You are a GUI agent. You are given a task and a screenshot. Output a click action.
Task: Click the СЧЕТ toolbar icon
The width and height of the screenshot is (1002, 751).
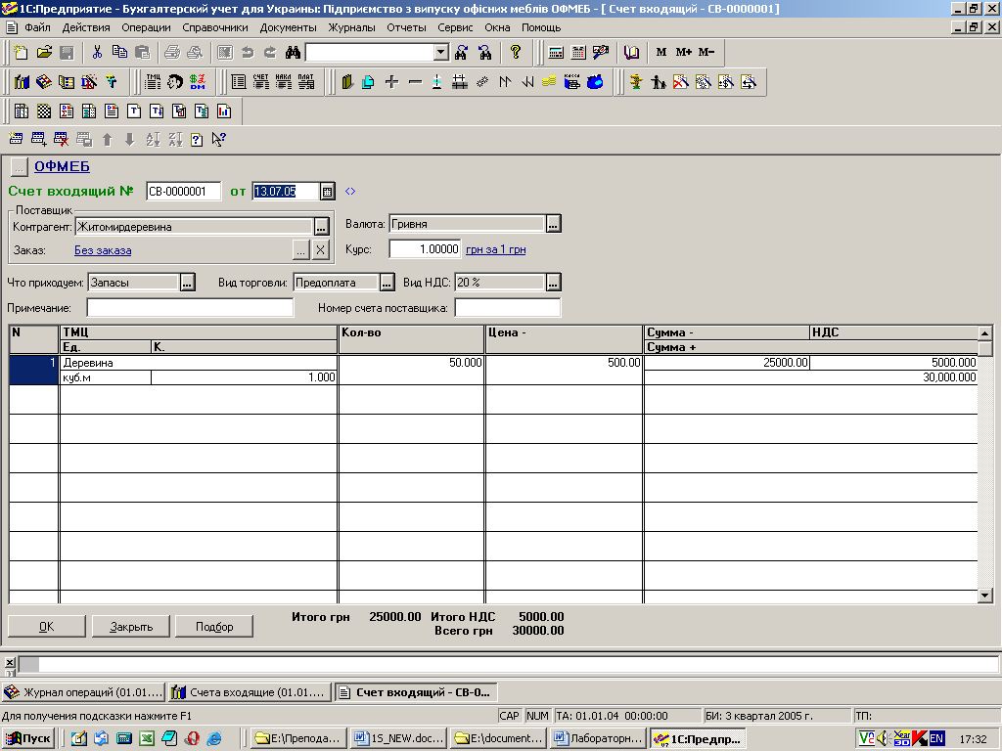click(x=261, y=82)
